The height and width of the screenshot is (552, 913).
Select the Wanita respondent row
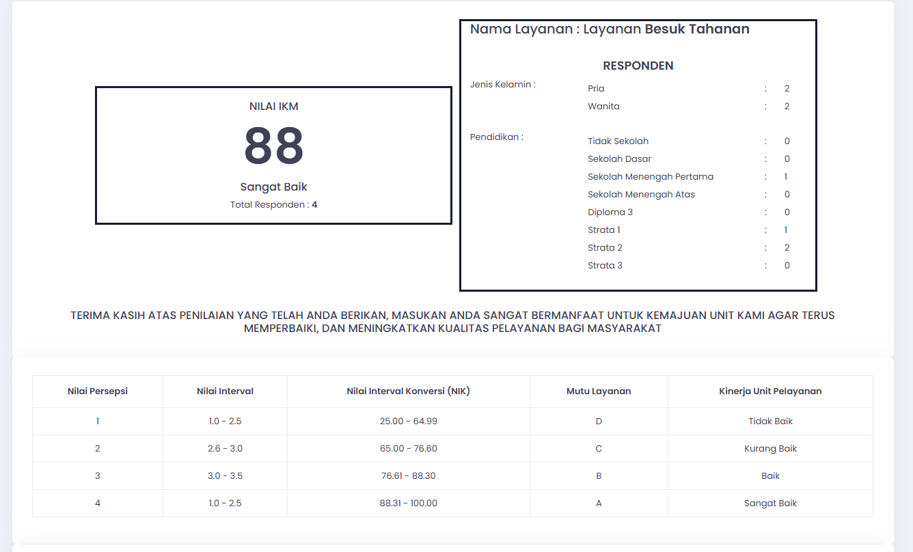tap(689, 107)
